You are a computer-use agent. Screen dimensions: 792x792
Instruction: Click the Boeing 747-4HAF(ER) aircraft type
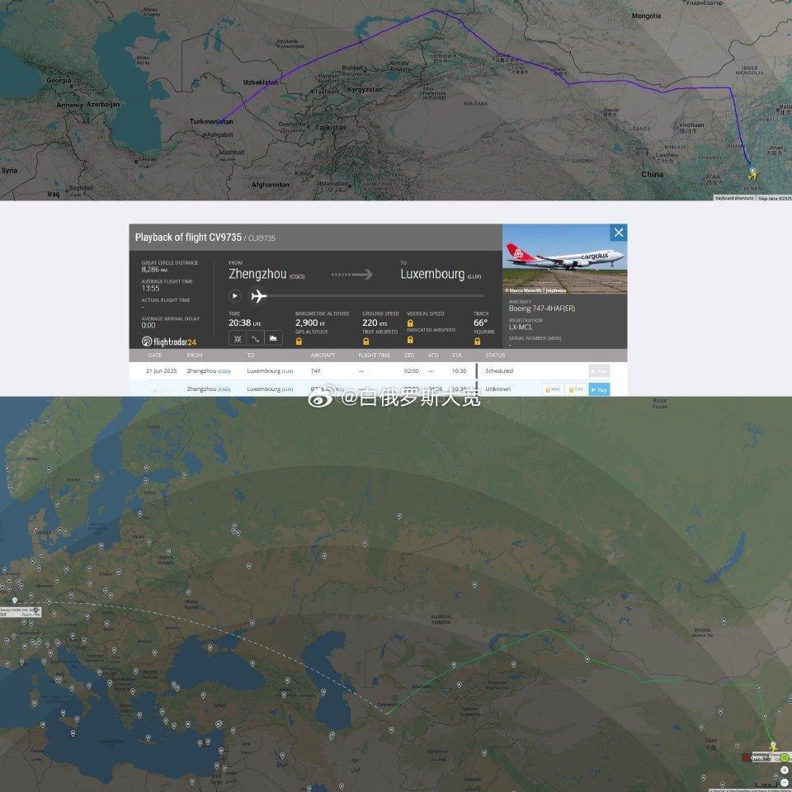(x=542, y=308)
